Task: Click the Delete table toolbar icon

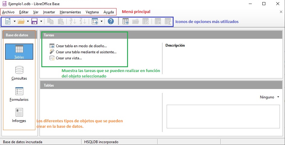Action: point(158,21)
